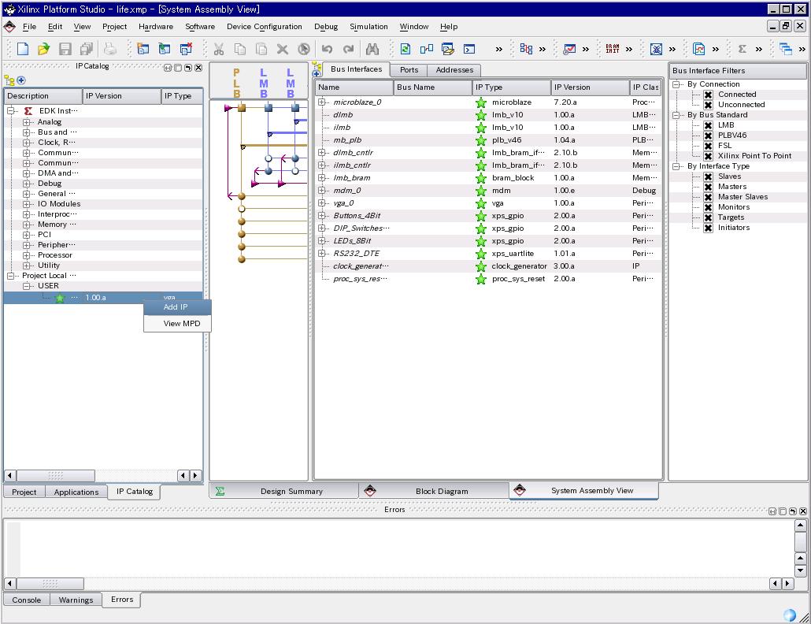Expand the microblaze_0 instance row
This screenshot has height=624, width=811.
coord(322,102)
